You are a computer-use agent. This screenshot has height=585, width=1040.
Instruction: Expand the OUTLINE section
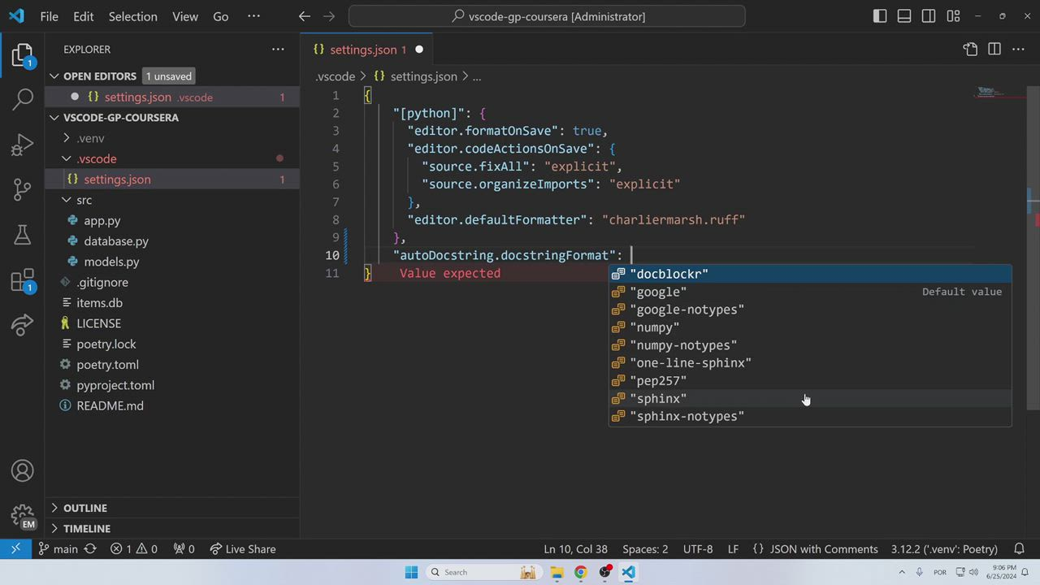(85, 508)
